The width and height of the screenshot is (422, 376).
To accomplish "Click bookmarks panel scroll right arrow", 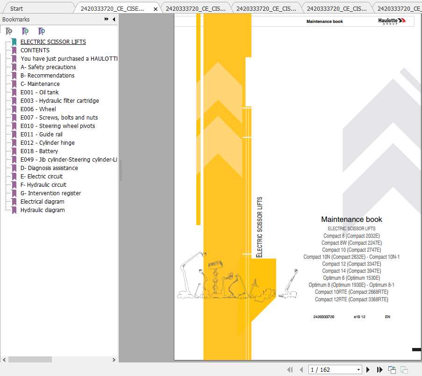I will pyautogui.click(x=114, y=360).
